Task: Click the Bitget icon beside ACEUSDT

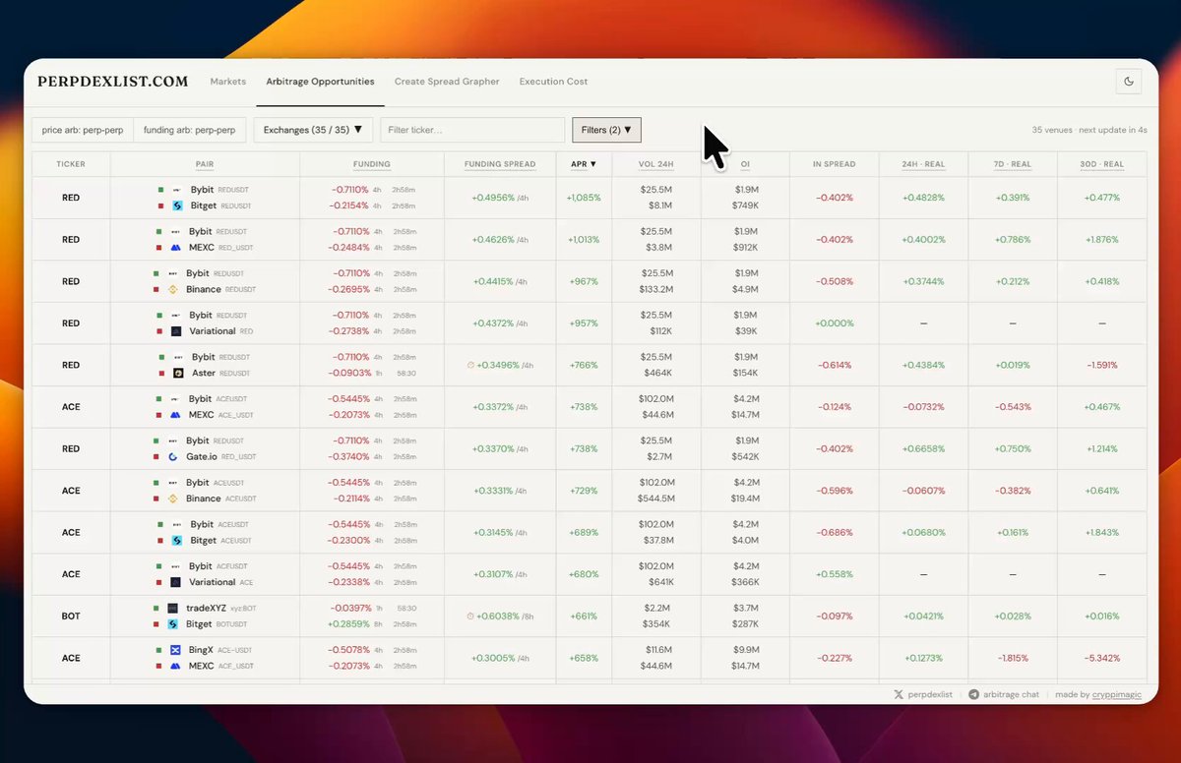Action: (x=178, y=541)
